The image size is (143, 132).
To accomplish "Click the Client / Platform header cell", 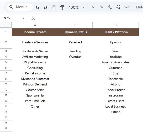I will 115,32.
